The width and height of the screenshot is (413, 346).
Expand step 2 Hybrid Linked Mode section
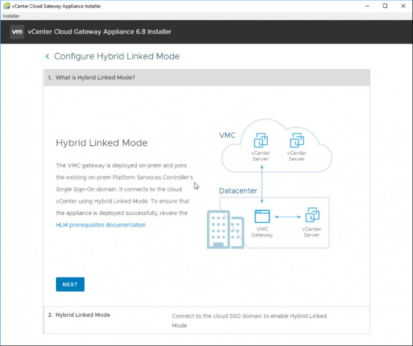click(206, 320)
